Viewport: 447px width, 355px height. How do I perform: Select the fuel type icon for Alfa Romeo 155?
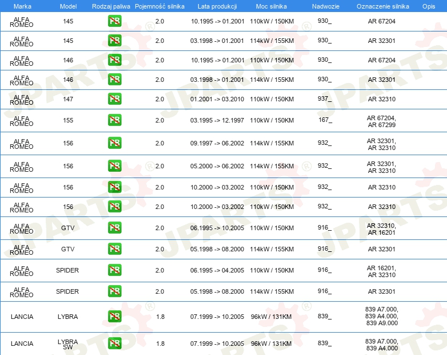click(x=114, y=120)
